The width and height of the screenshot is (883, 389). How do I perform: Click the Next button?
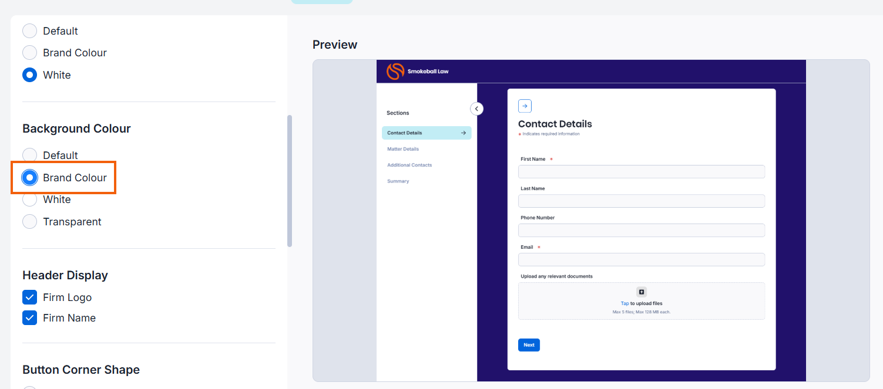[x=529, y=345]
